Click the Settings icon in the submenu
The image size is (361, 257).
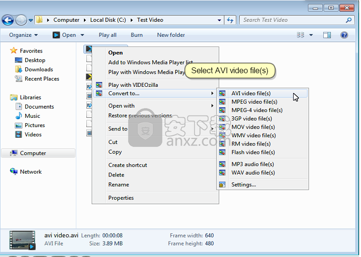point(222,184)
